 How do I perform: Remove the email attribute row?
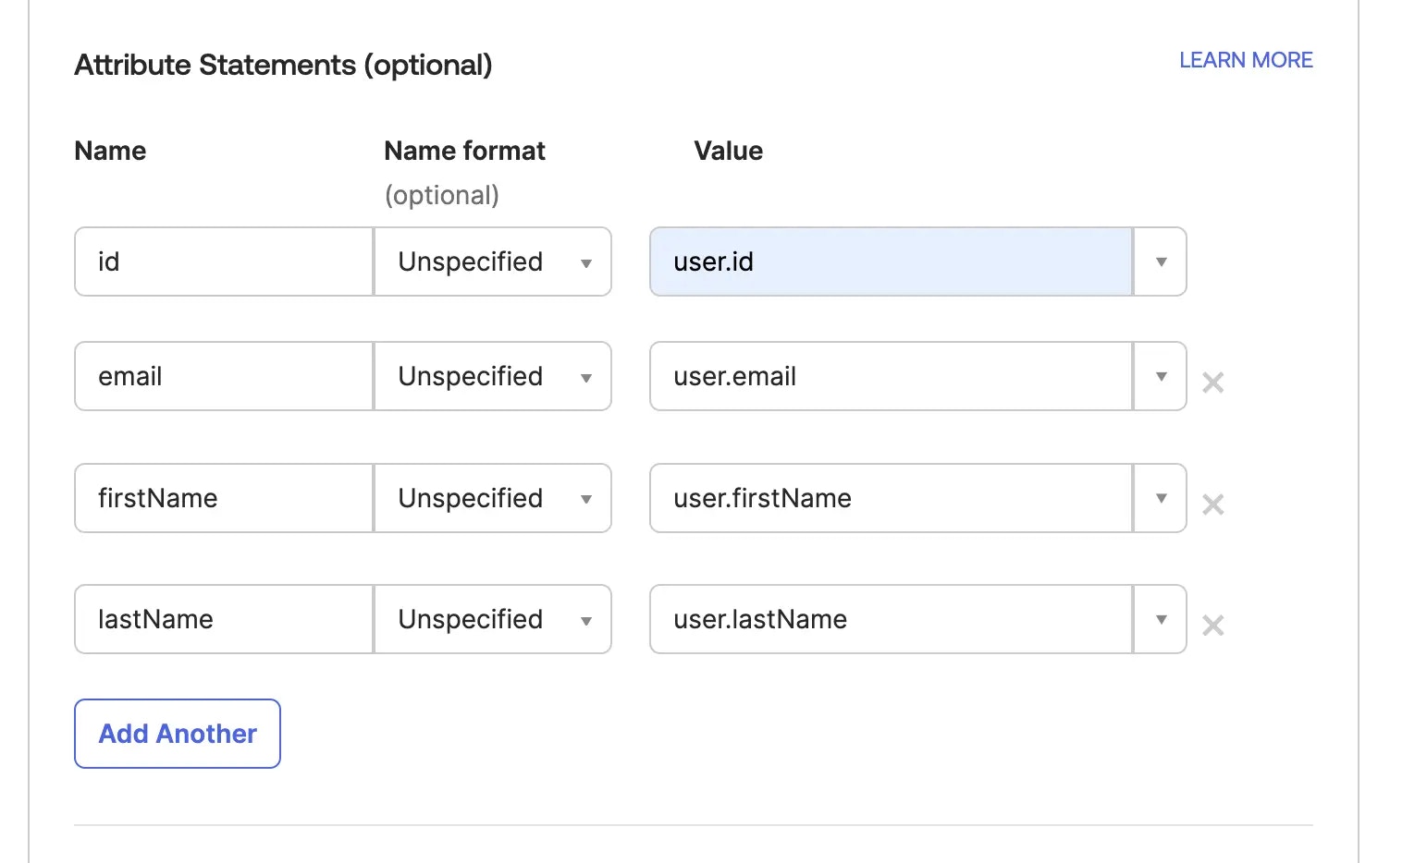click(1212, 383)
